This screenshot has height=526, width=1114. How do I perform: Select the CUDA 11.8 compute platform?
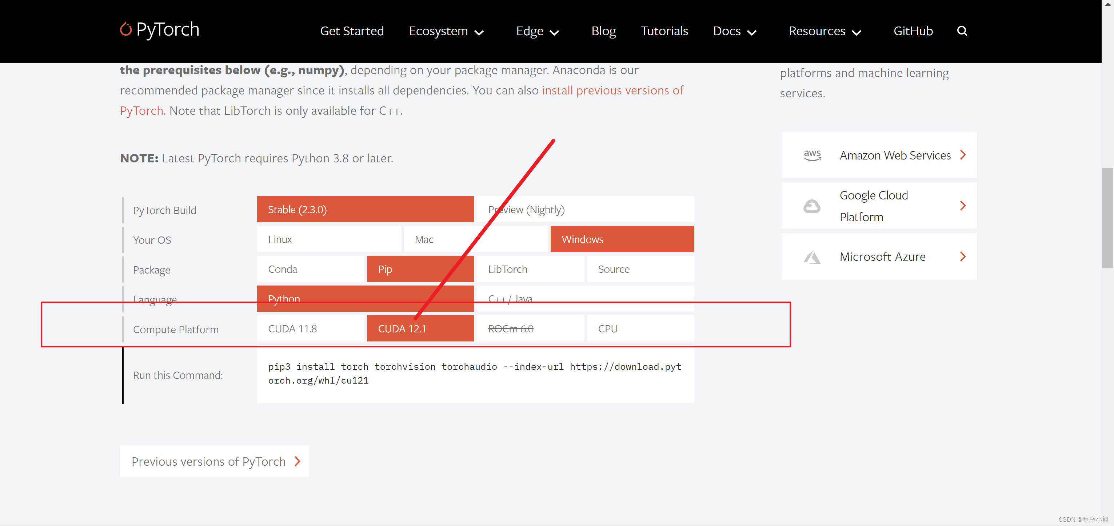point(311,329)
